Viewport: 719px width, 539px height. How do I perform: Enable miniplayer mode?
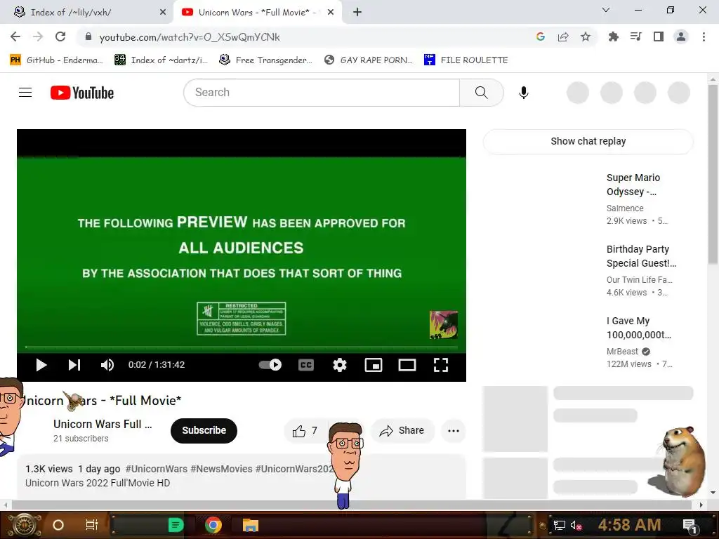(374, 365)
